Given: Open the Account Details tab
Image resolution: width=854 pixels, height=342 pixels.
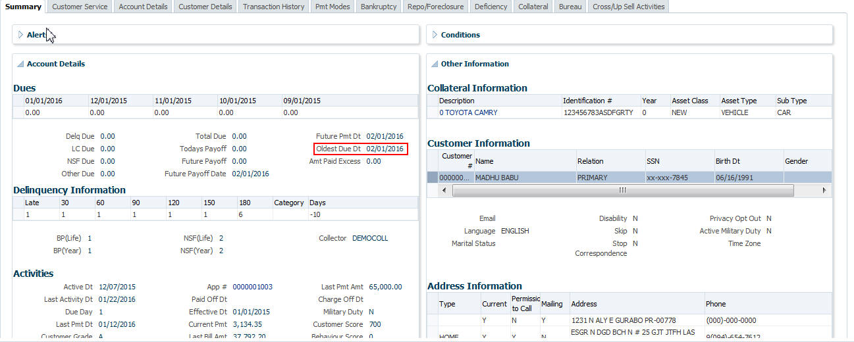Looking at the screenshot, I should point(143,7).
